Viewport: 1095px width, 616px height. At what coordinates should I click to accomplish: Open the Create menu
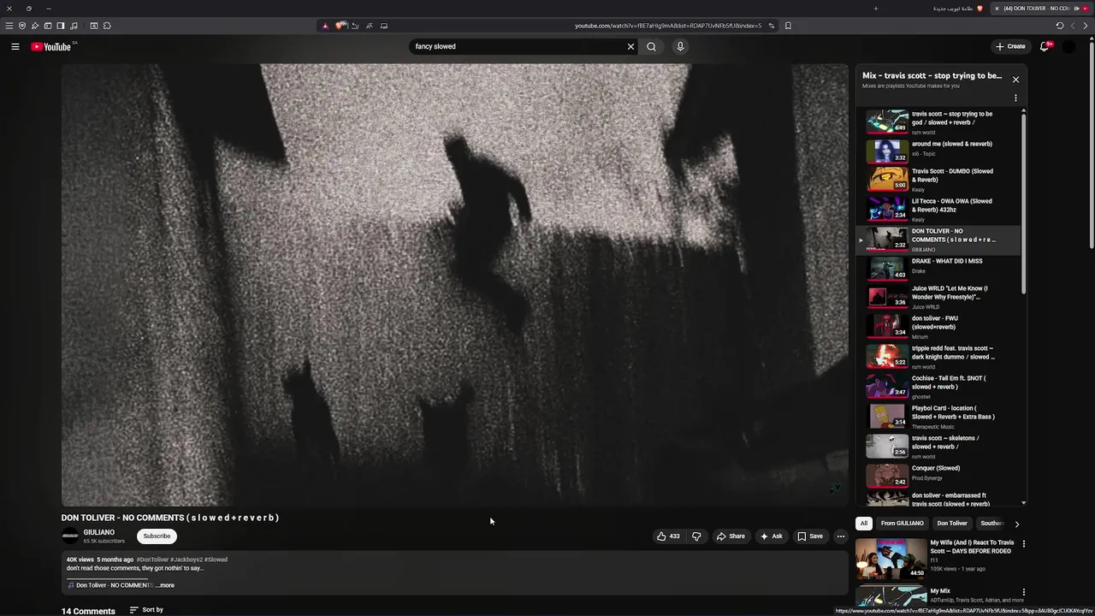(1010, 46)
